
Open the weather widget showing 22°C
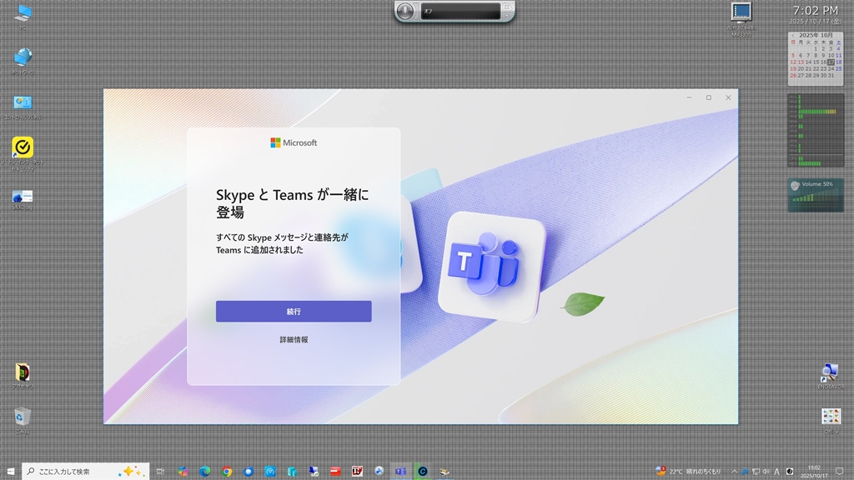click(x=688, y=472)
